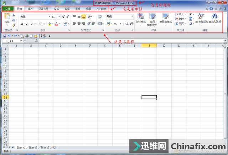This screenshot has width=228, height=155.
Task: Switch to the Page Layout (页面布局) tab
Action: tap(43, 9)
